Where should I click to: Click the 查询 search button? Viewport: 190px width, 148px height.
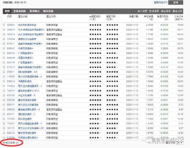click(175, 3)
